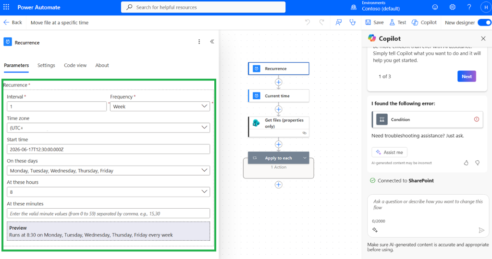This screenshot has height=259, width=492.
Task: Switch to the Parameters tab
Action: pos(16,65)
